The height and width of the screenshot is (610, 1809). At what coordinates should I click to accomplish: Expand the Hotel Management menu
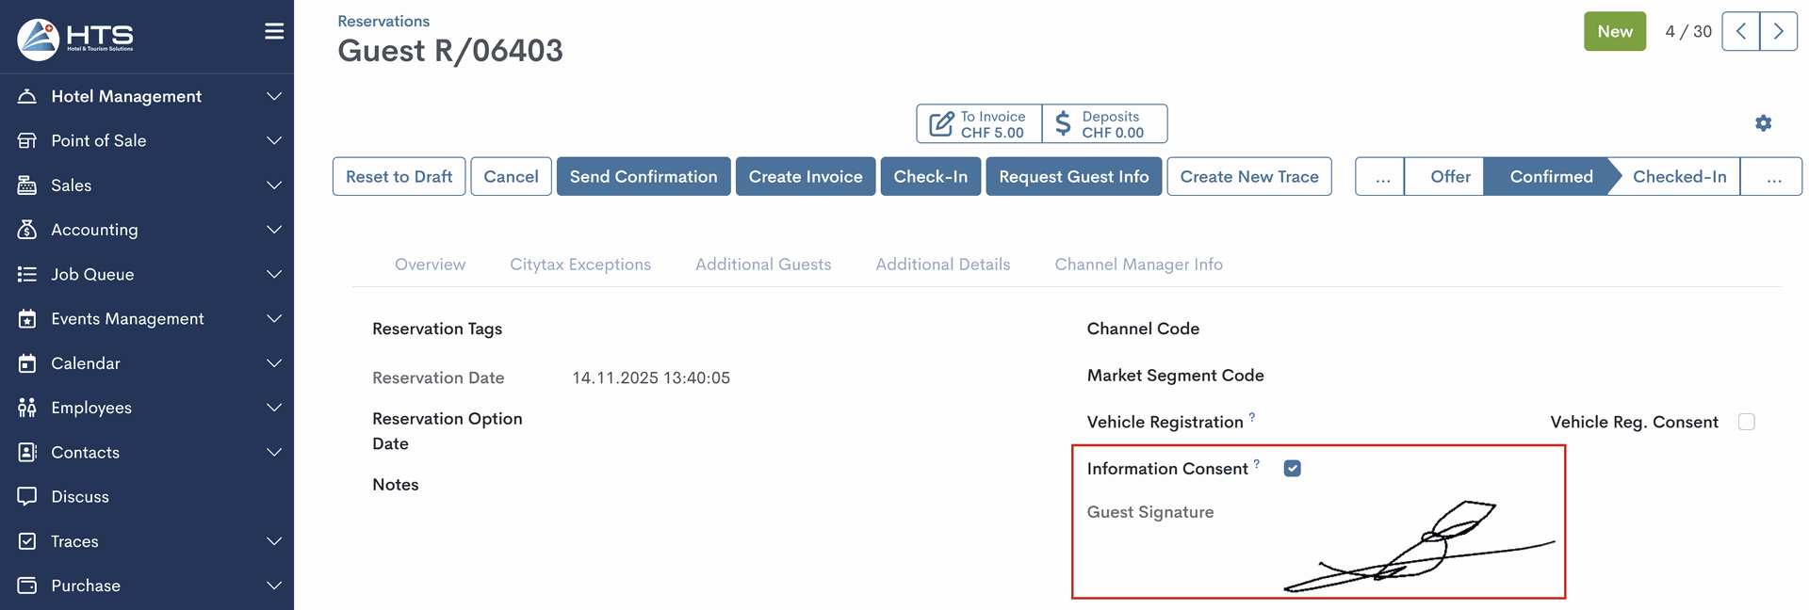point(126,96)
